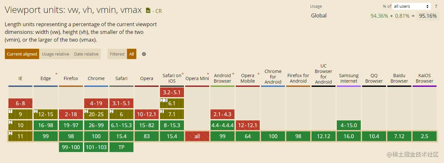The width and height of the screenshot is (444, 163).
Task: Click the Opera Mini all cell
Action: click(197, 136)
